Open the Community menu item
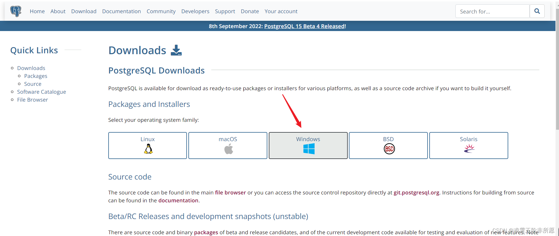559x236 pixels. 161,11
